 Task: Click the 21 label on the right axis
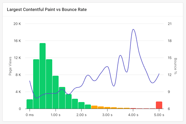pyautogui.click(x=170, y=24)
